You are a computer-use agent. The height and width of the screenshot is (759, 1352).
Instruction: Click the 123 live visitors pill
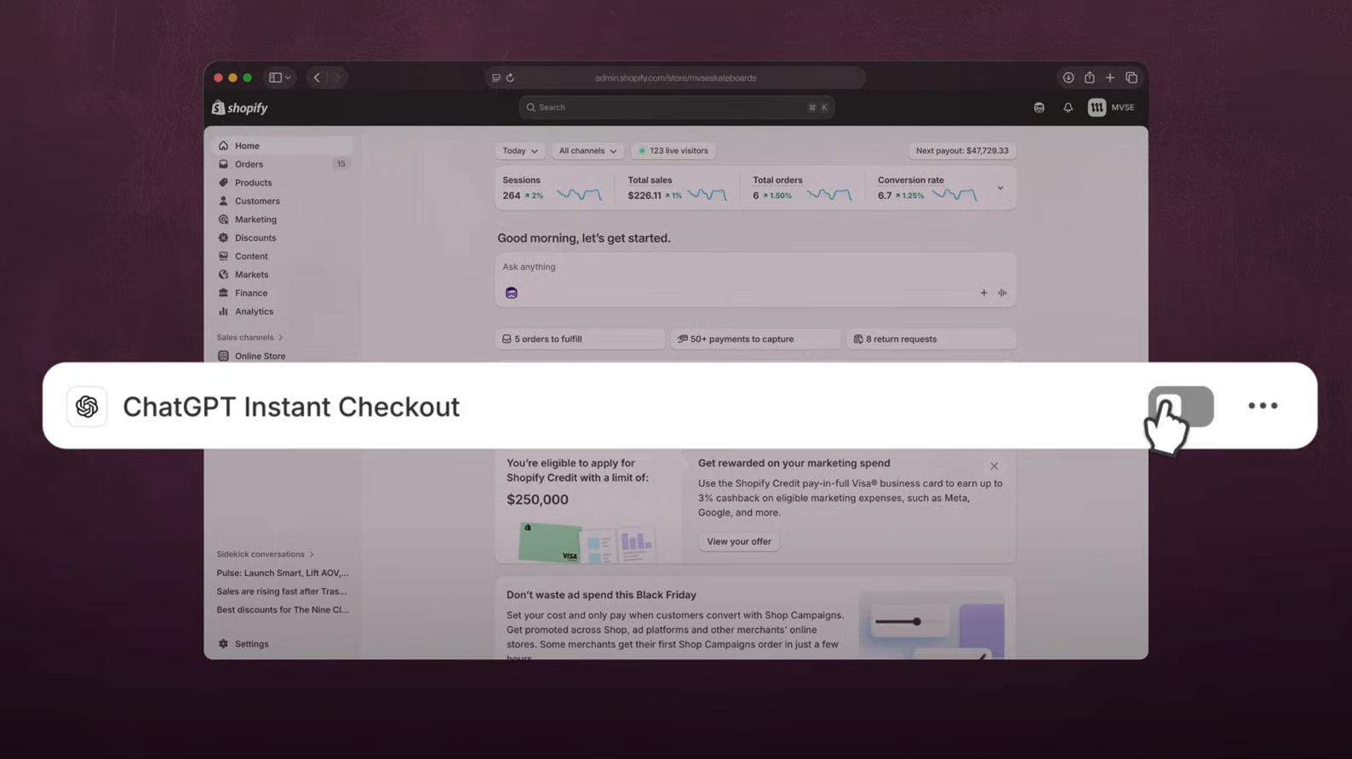pos(673,151)
